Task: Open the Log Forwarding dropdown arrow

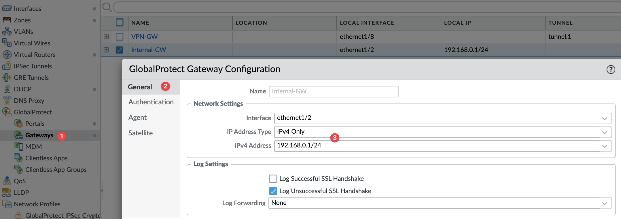Action: (605, 203)
